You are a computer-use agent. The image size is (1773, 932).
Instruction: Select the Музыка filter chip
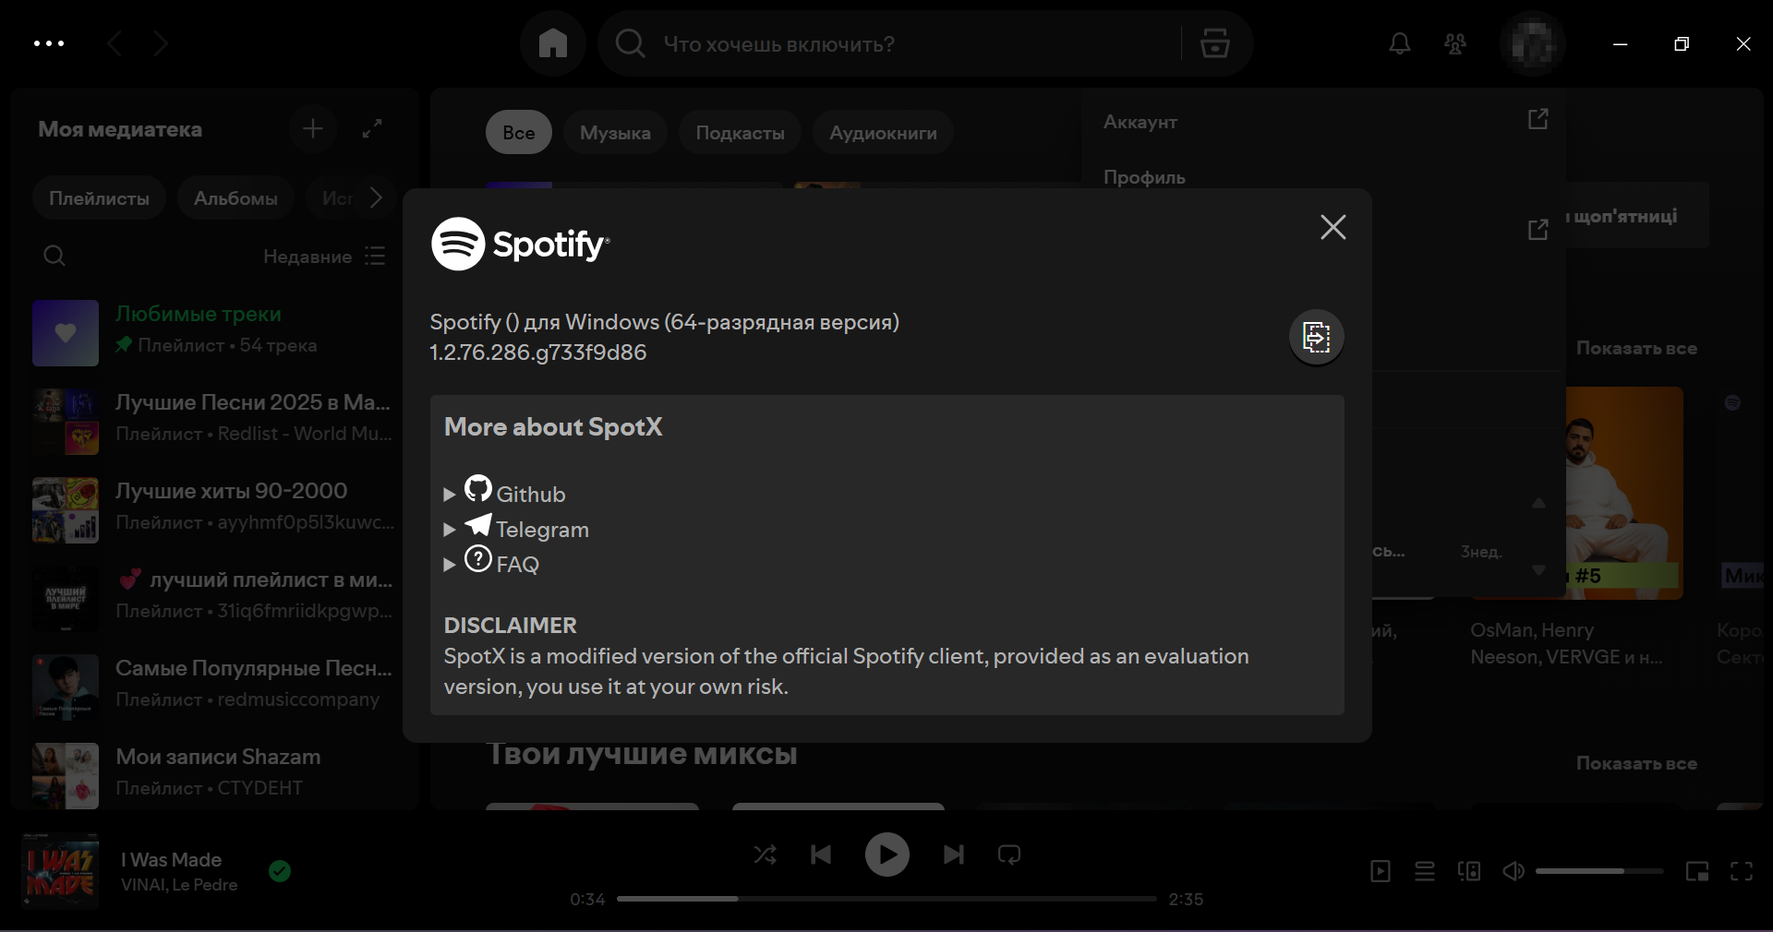click(x=615, y=133)
